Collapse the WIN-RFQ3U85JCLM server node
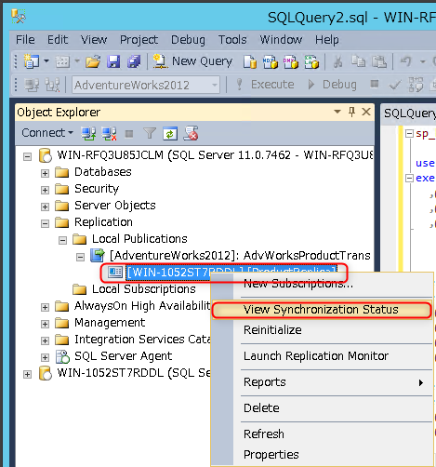 (27, 156)
